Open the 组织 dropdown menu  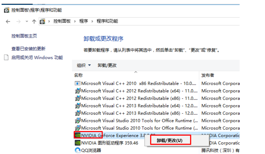click(84, 65)
